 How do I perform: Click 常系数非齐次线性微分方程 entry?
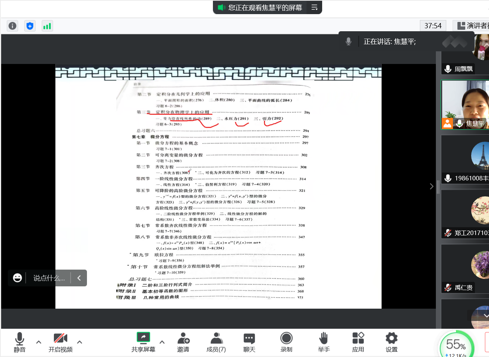click(183, 237)
